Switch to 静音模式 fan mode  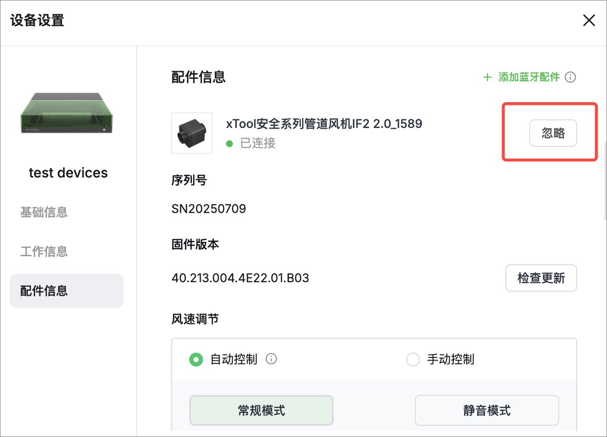[x=487, y=410]
